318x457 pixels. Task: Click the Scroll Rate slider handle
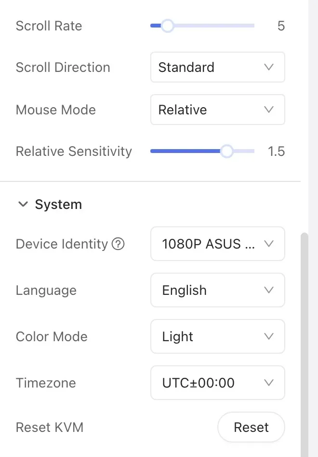tap(168, 26)
